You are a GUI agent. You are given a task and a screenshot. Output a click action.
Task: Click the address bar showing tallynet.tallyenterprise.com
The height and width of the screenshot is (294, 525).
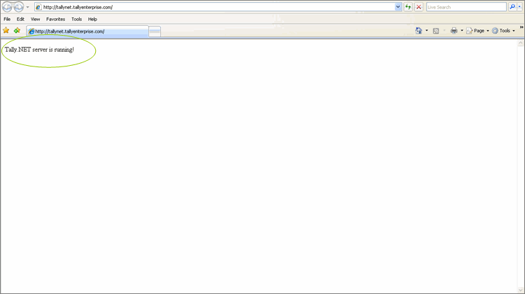click(x=214, y=7)
